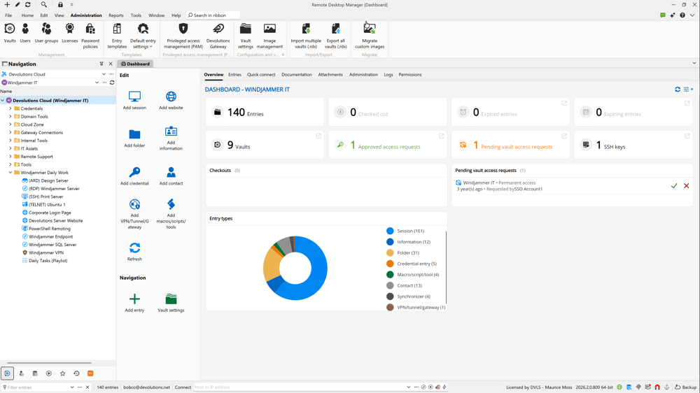The width and height of the screenshot is (700, 393).
Task: Click Add entry plus icon
Action: pyautogui.click(x=134, y=303)
